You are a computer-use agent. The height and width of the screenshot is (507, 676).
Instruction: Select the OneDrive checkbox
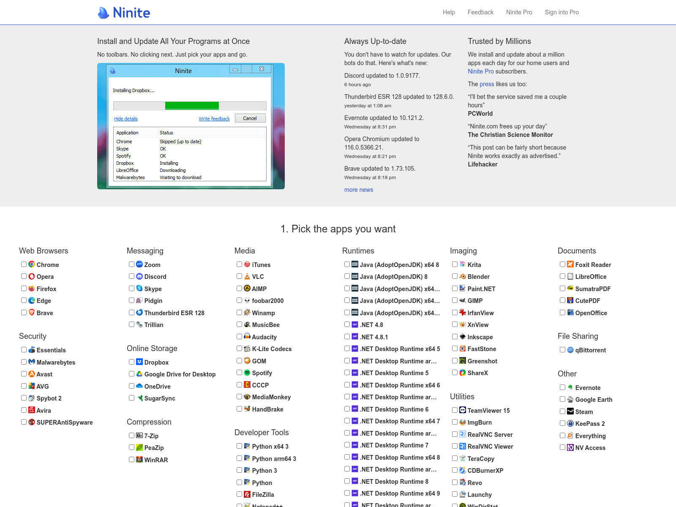pos(132,386)
